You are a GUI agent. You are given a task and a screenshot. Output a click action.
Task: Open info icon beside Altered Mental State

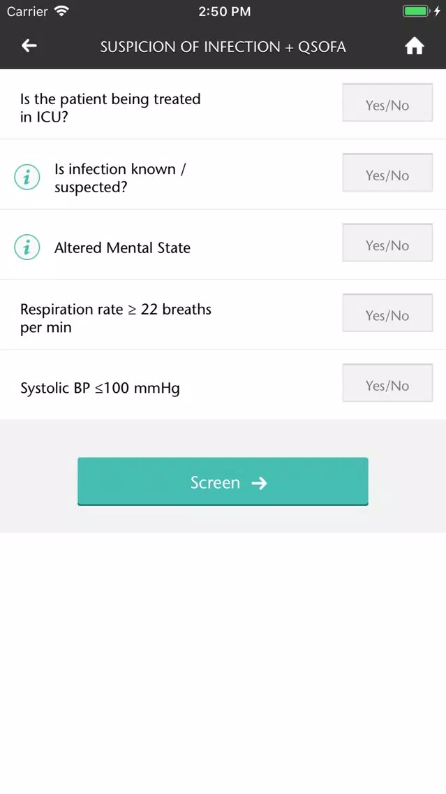tap(27, 247)
